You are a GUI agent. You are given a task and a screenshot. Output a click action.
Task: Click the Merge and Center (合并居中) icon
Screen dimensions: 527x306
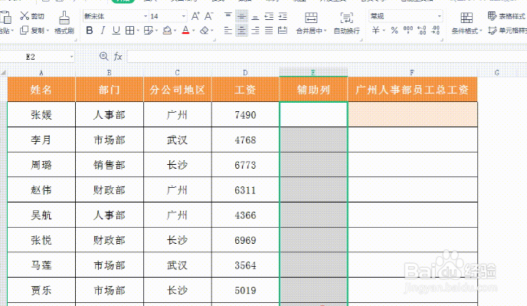(x=311, y=18)
